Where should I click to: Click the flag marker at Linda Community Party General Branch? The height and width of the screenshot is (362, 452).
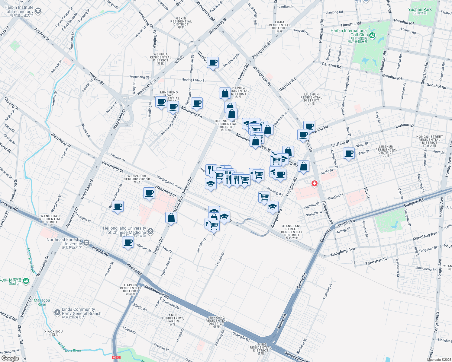pos(57,313)
